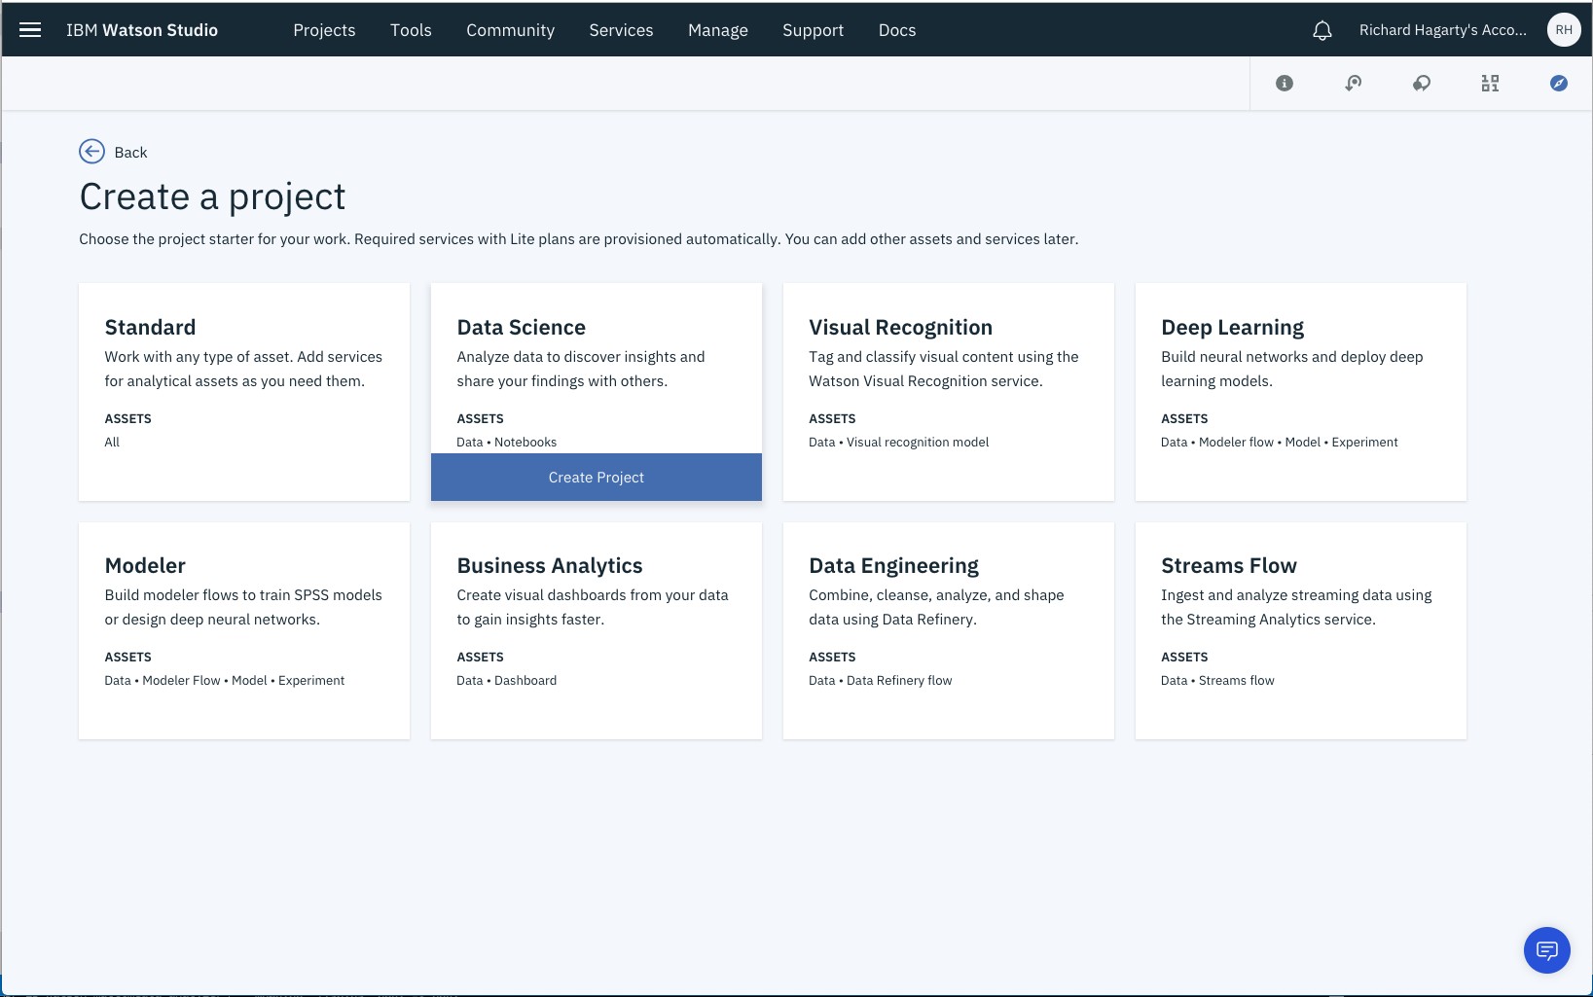This screenshot has height=997, width=1593.
Task: Open the comments speech bubbles icon
Action: [1422, 84]
